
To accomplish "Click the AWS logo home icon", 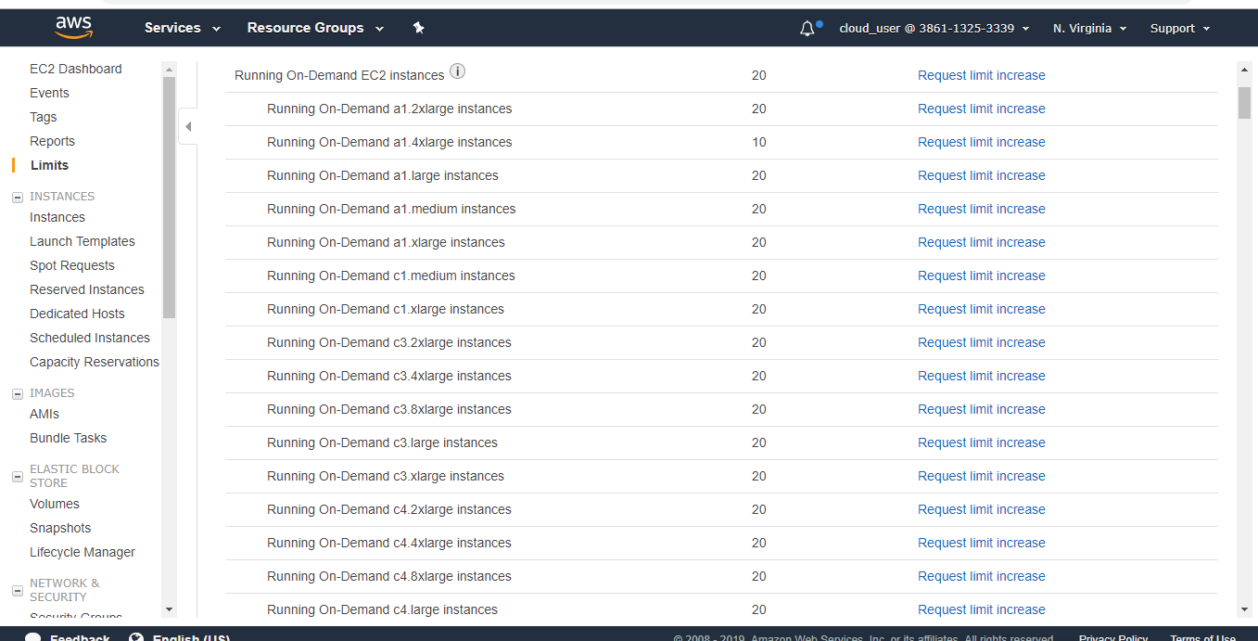I will pyautogui.click(x=73, y=28).
